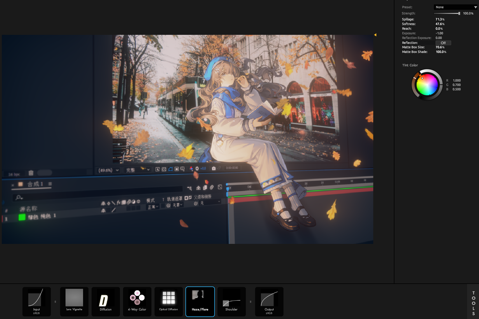The height and width of the screenshot is (319, 479).
Task: Select the 4-Way Color tool
Action: (137, 301)
